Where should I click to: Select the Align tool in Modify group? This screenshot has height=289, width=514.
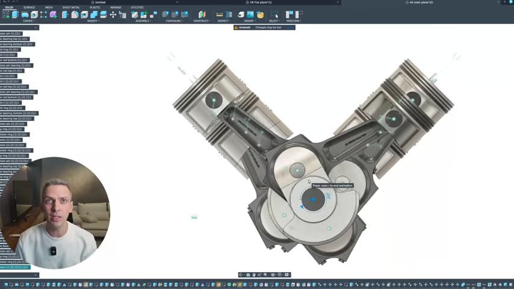[123, 14]
